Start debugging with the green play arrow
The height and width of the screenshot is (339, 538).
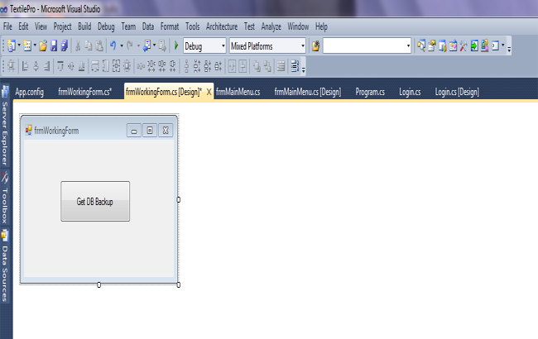click(x=176, y=45)
